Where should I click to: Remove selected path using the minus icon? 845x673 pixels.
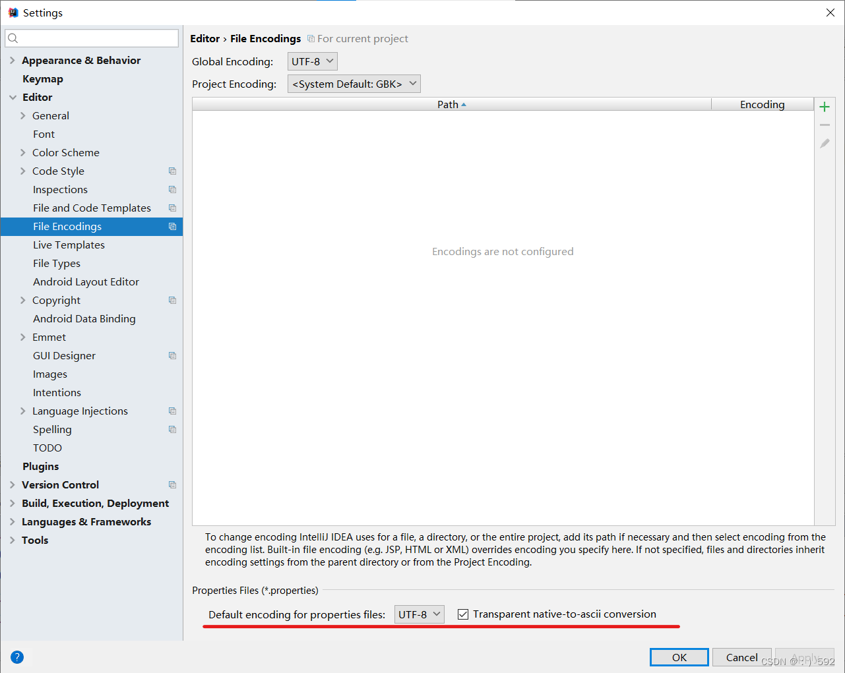(824, 125)
